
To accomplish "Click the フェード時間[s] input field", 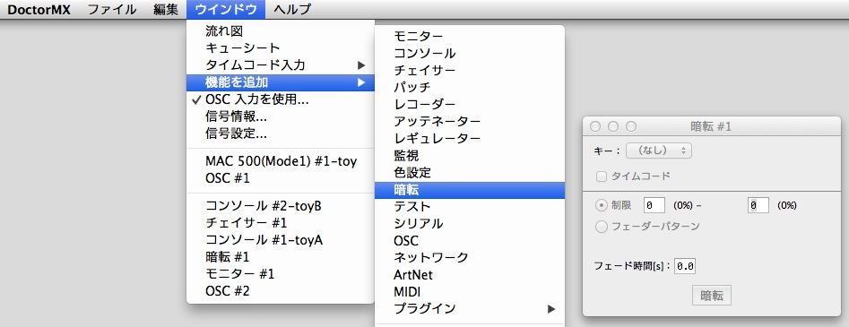I will 686,266.
